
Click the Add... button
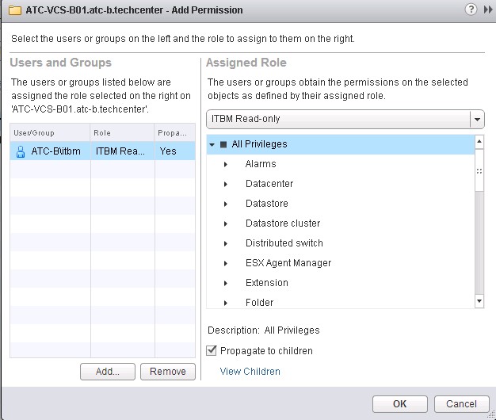pos(107,371)
